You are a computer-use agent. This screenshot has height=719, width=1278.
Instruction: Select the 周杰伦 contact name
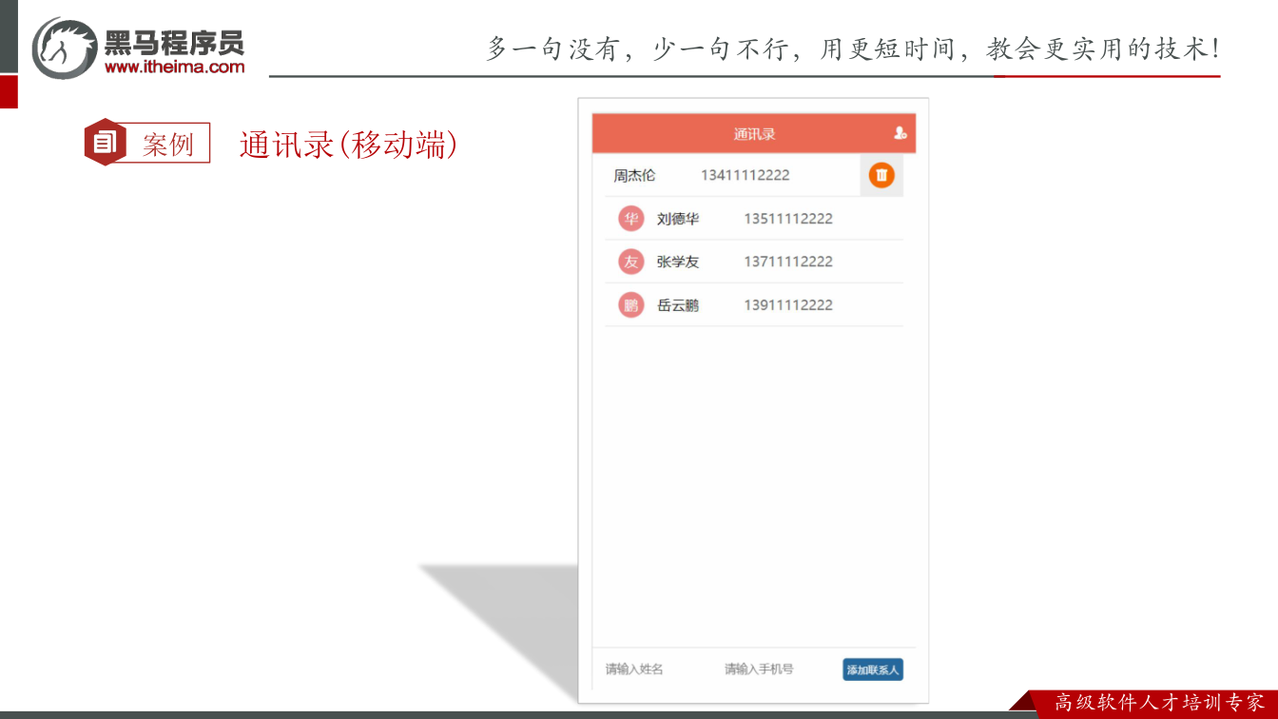634,175
